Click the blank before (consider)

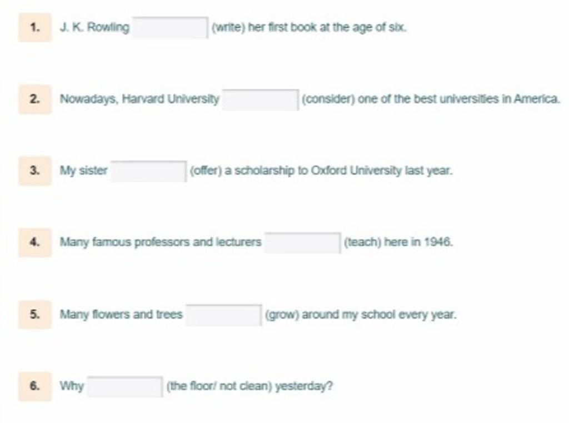261,99
